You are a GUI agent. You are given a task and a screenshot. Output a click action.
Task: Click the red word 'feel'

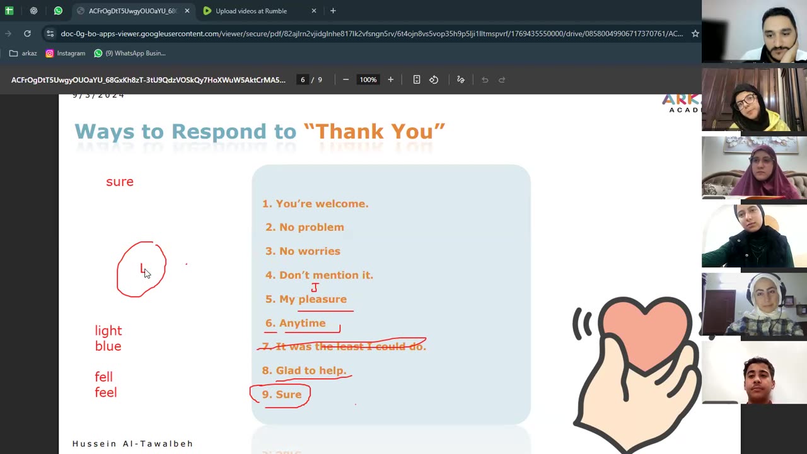pos(106,392)
